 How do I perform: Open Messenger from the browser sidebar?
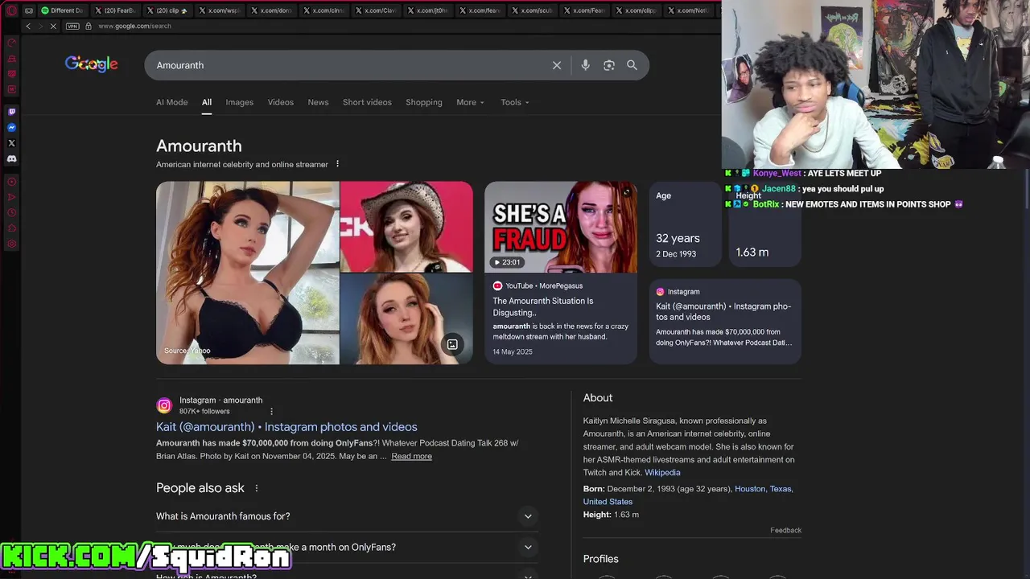coord(11,128)
